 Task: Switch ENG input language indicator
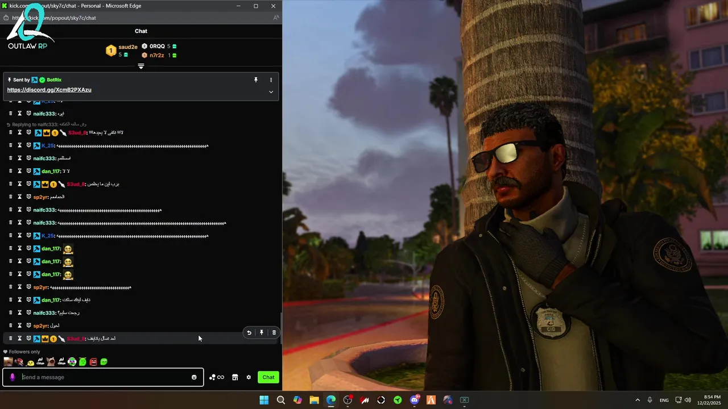click(x=664, y=400)
